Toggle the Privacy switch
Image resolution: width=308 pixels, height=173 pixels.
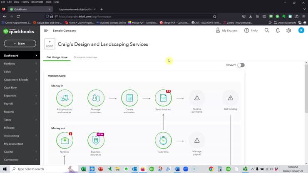[241, 65]
